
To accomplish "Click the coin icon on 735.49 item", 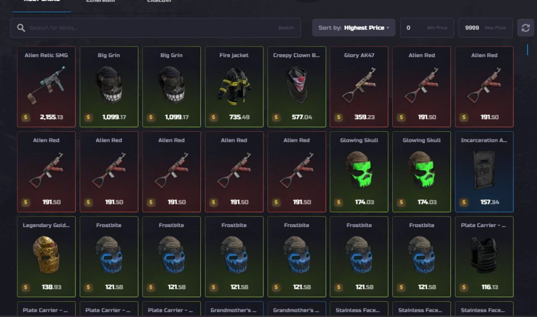I will click(214, 117).
